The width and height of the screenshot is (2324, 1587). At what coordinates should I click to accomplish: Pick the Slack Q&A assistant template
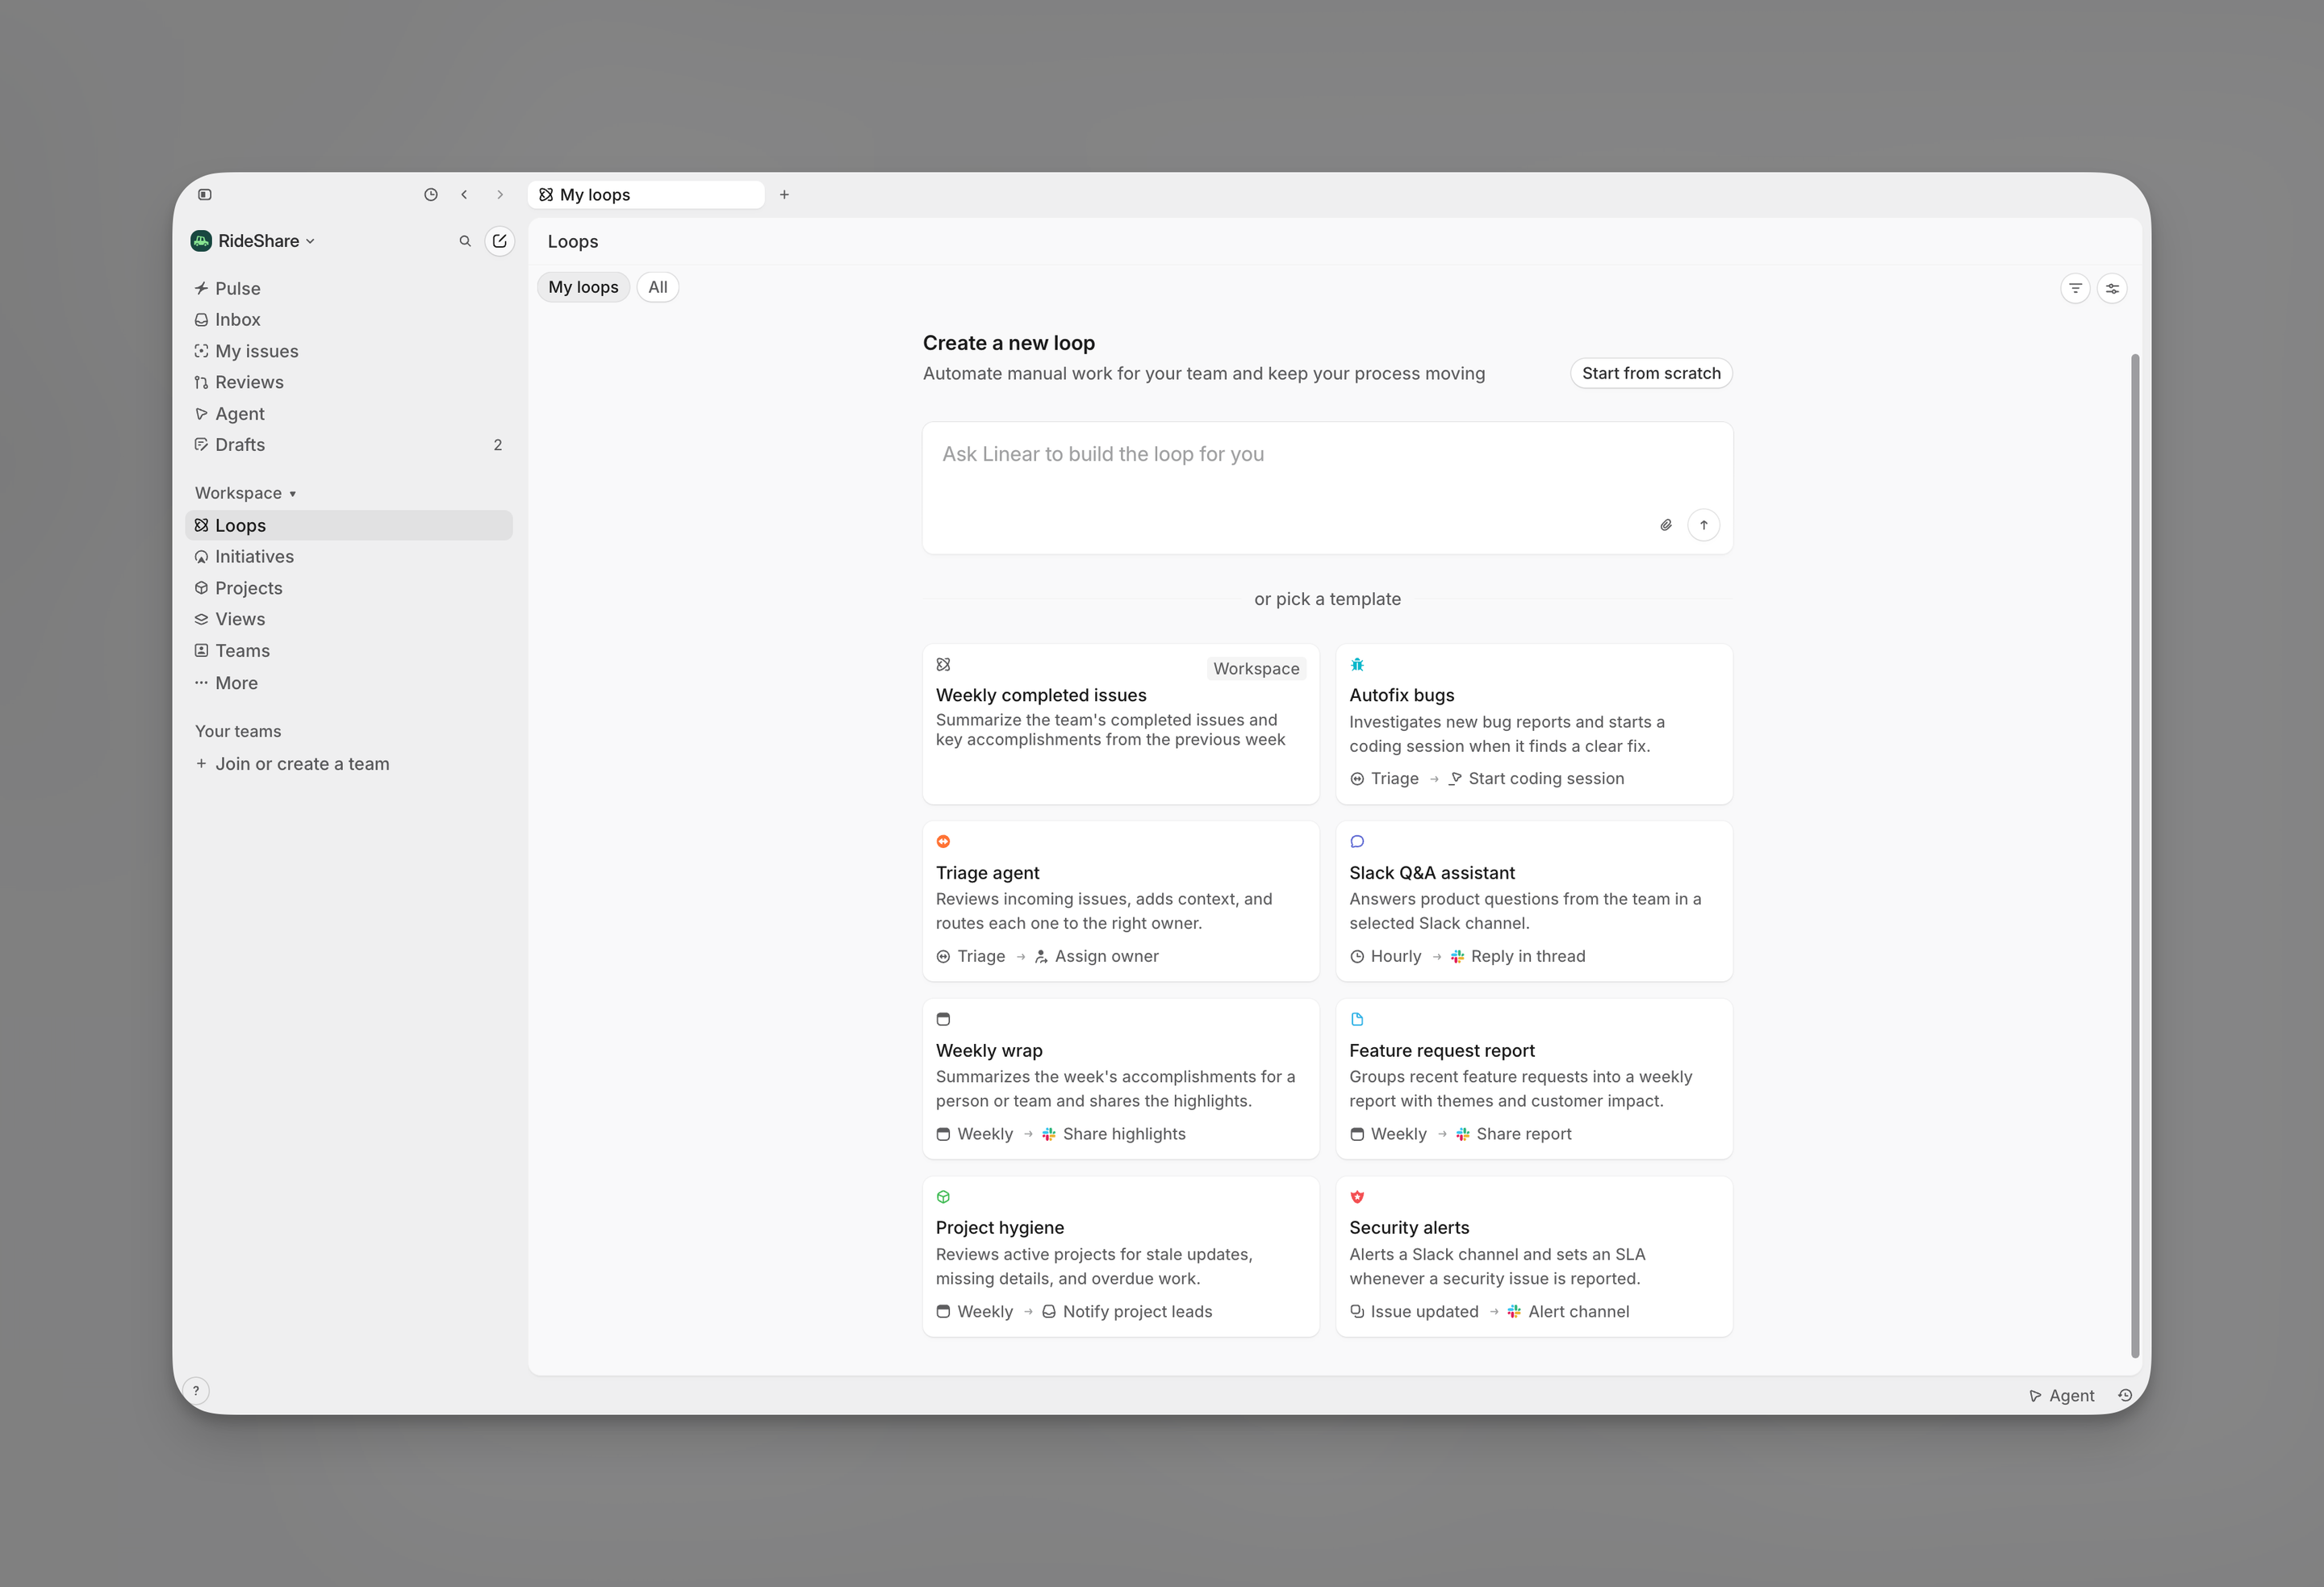pyautogui.click(x=1534, y=901)
